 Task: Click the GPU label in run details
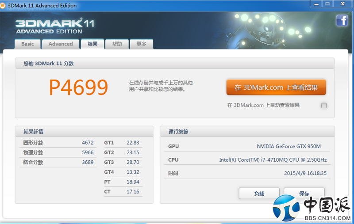[173, 147]
